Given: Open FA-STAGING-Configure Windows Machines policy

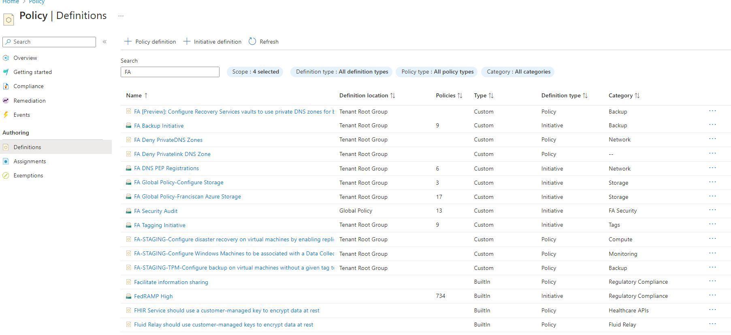Looking at the screenshot, I should click(234, 253).
